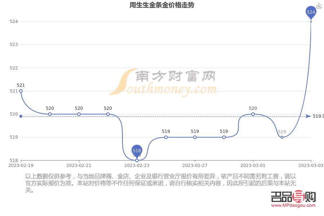Select the 519 data point on 2023-03-02
The image size is (324, 216).
(282, 137)
